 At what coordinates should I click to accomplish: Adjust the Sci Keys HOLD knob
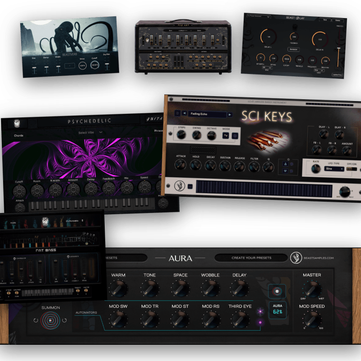pyautogui.click(x=195, y=165)
